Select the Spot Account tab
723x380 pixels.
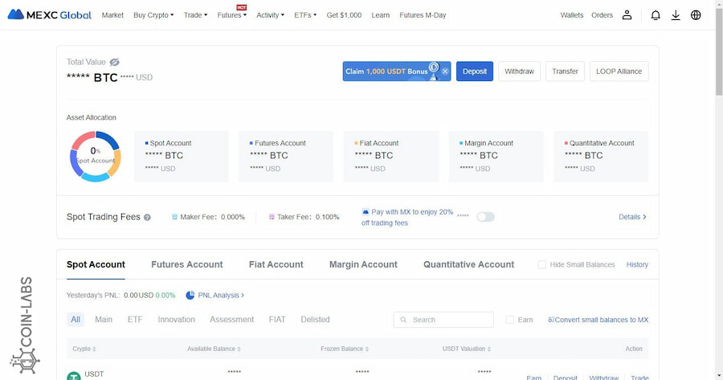[x=96, y=264]
